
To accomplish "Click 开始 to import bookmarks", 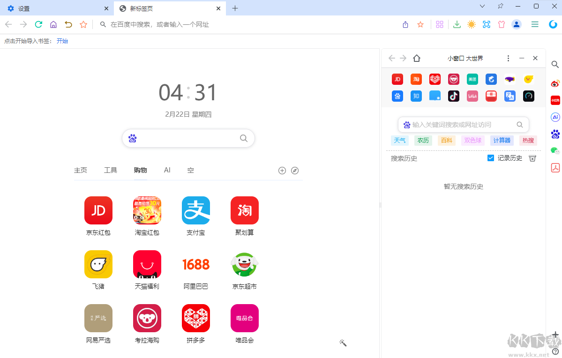I will 62,41.
